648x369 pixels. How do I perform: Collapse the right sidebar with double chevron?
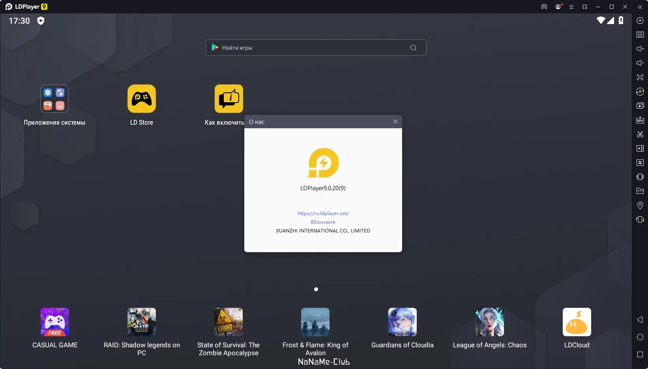coord(640,7)
